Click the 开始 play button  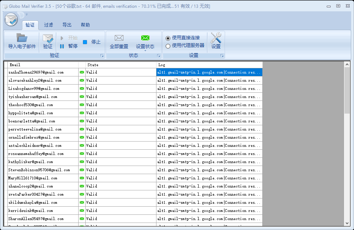pyautogui.click(x=69, y=38)
